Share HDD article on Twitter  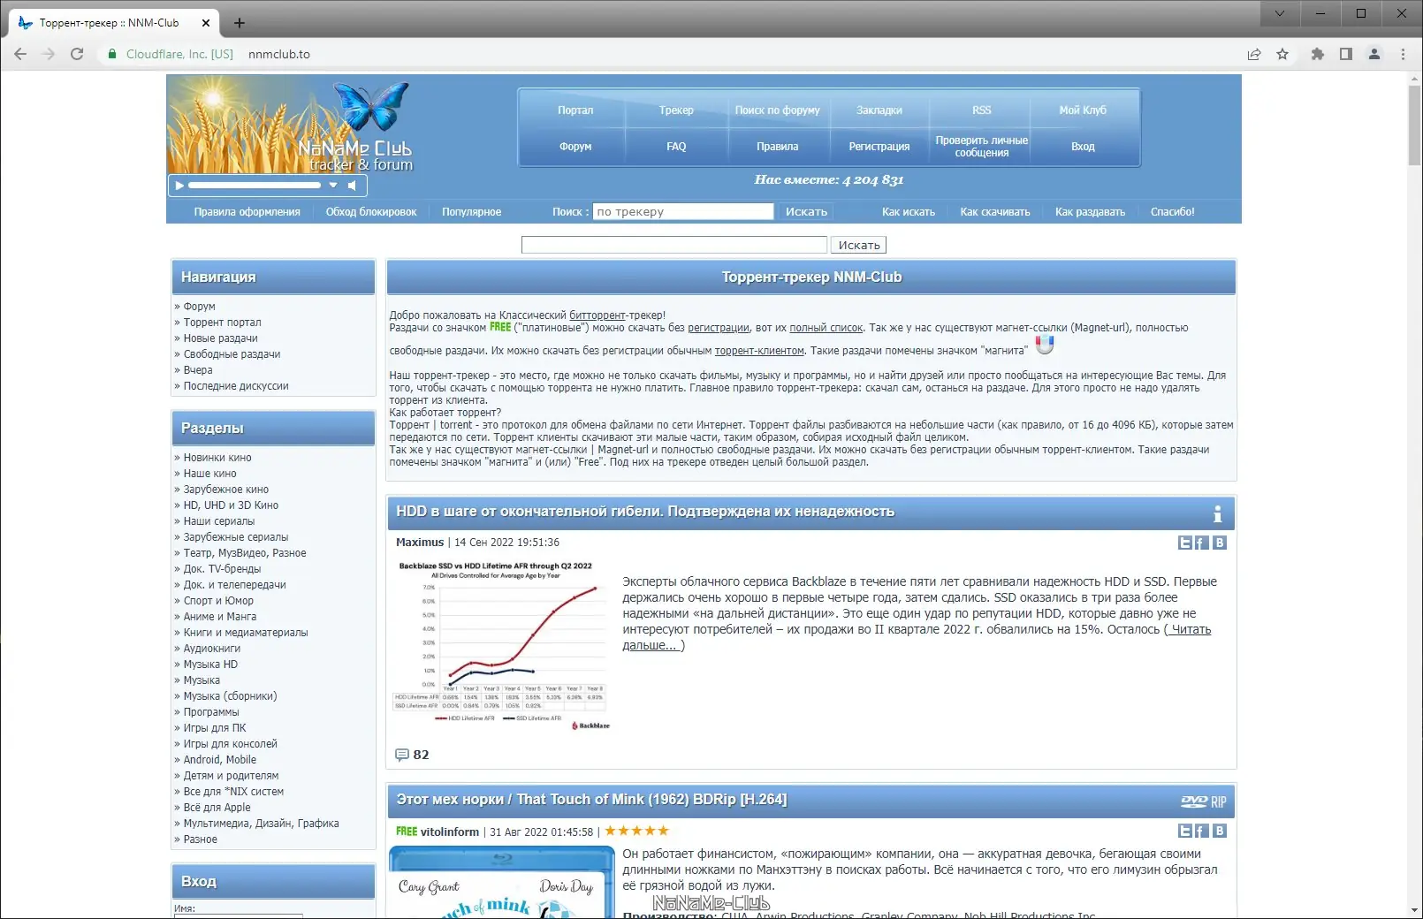pos(1185,543)
